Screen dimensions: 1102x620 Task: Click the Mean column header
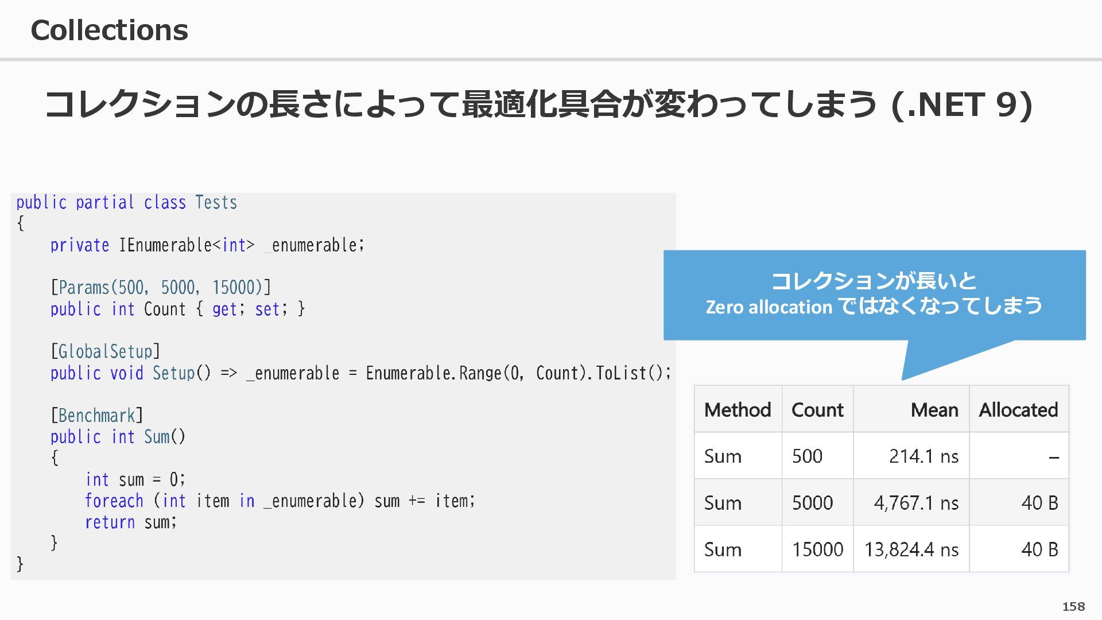[x=934, y=410]
